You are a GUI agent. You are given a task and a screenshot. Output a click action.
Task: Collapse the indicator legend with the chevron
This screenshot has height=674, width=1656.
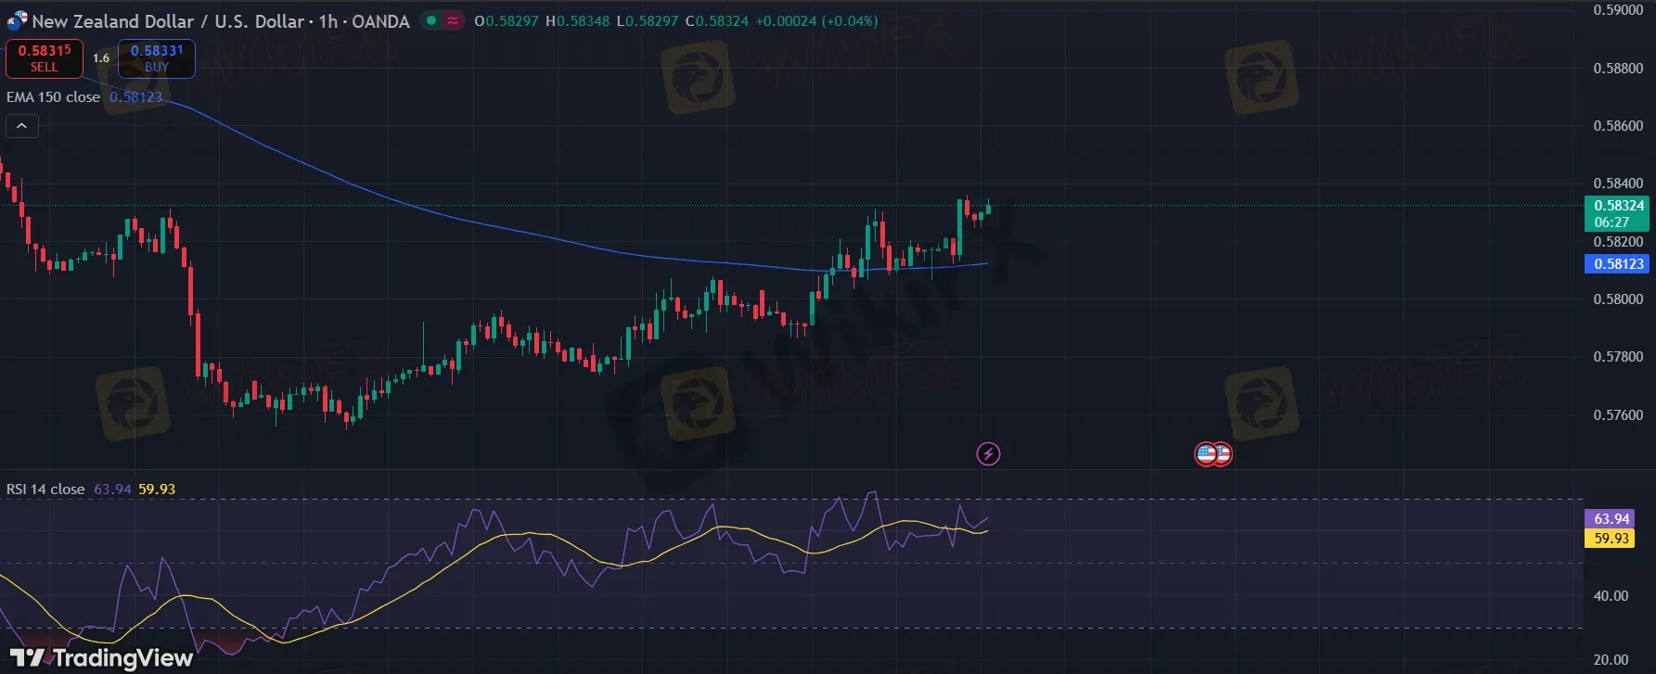point(22,125)
